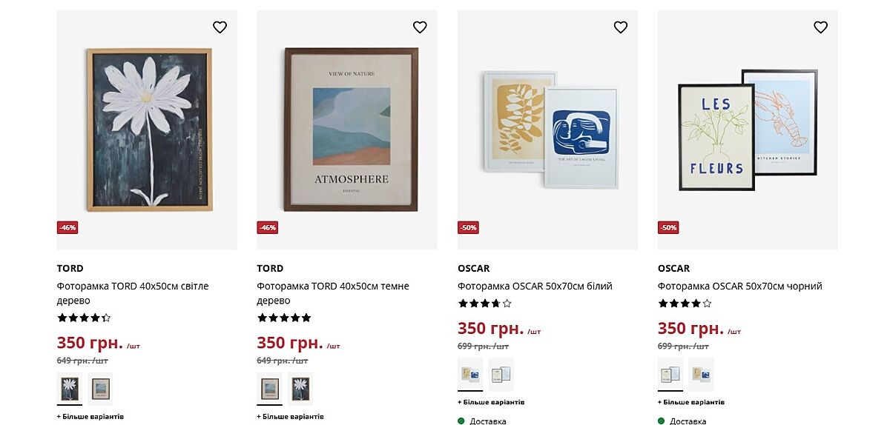The image size is (890, 425).
Task: Add white OSCAR frame to favorites
Action: click(620, 27)
